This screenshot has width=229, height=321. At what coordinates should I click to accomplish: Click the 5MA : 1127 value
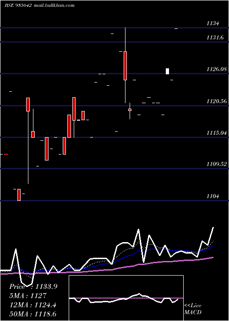28,296
